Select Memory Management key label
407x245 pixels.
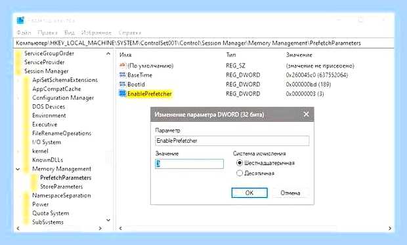pos(62,169)
